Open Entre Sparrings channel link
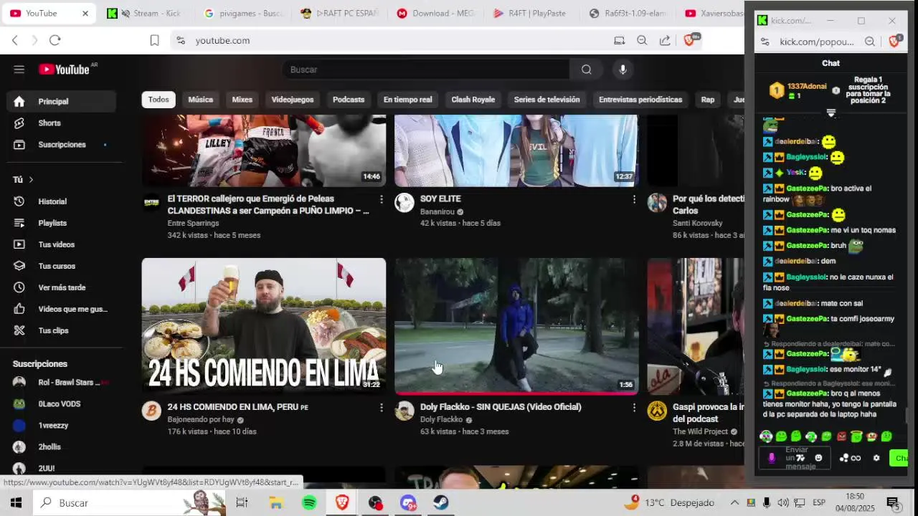The width and height of the screenshot is (918, 516). point(193,224)
